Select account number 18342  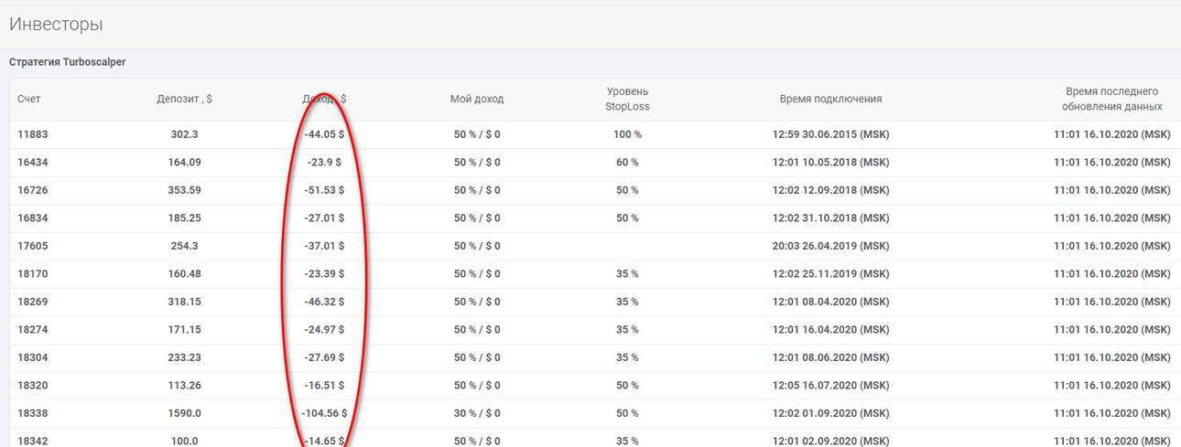[x=32, y=441]
